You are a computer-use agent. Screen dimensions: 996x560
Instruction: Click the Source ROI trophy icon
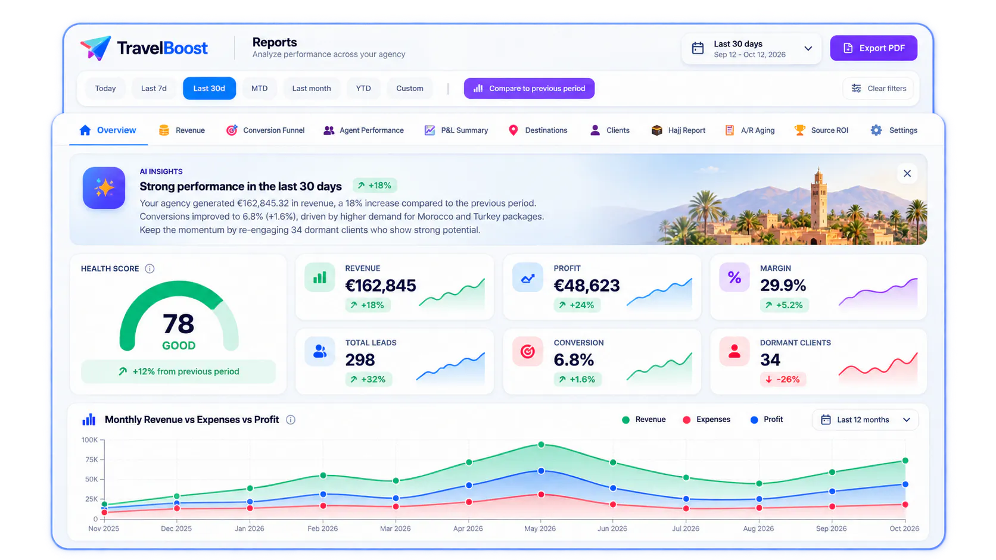click(x=800, y=130)
